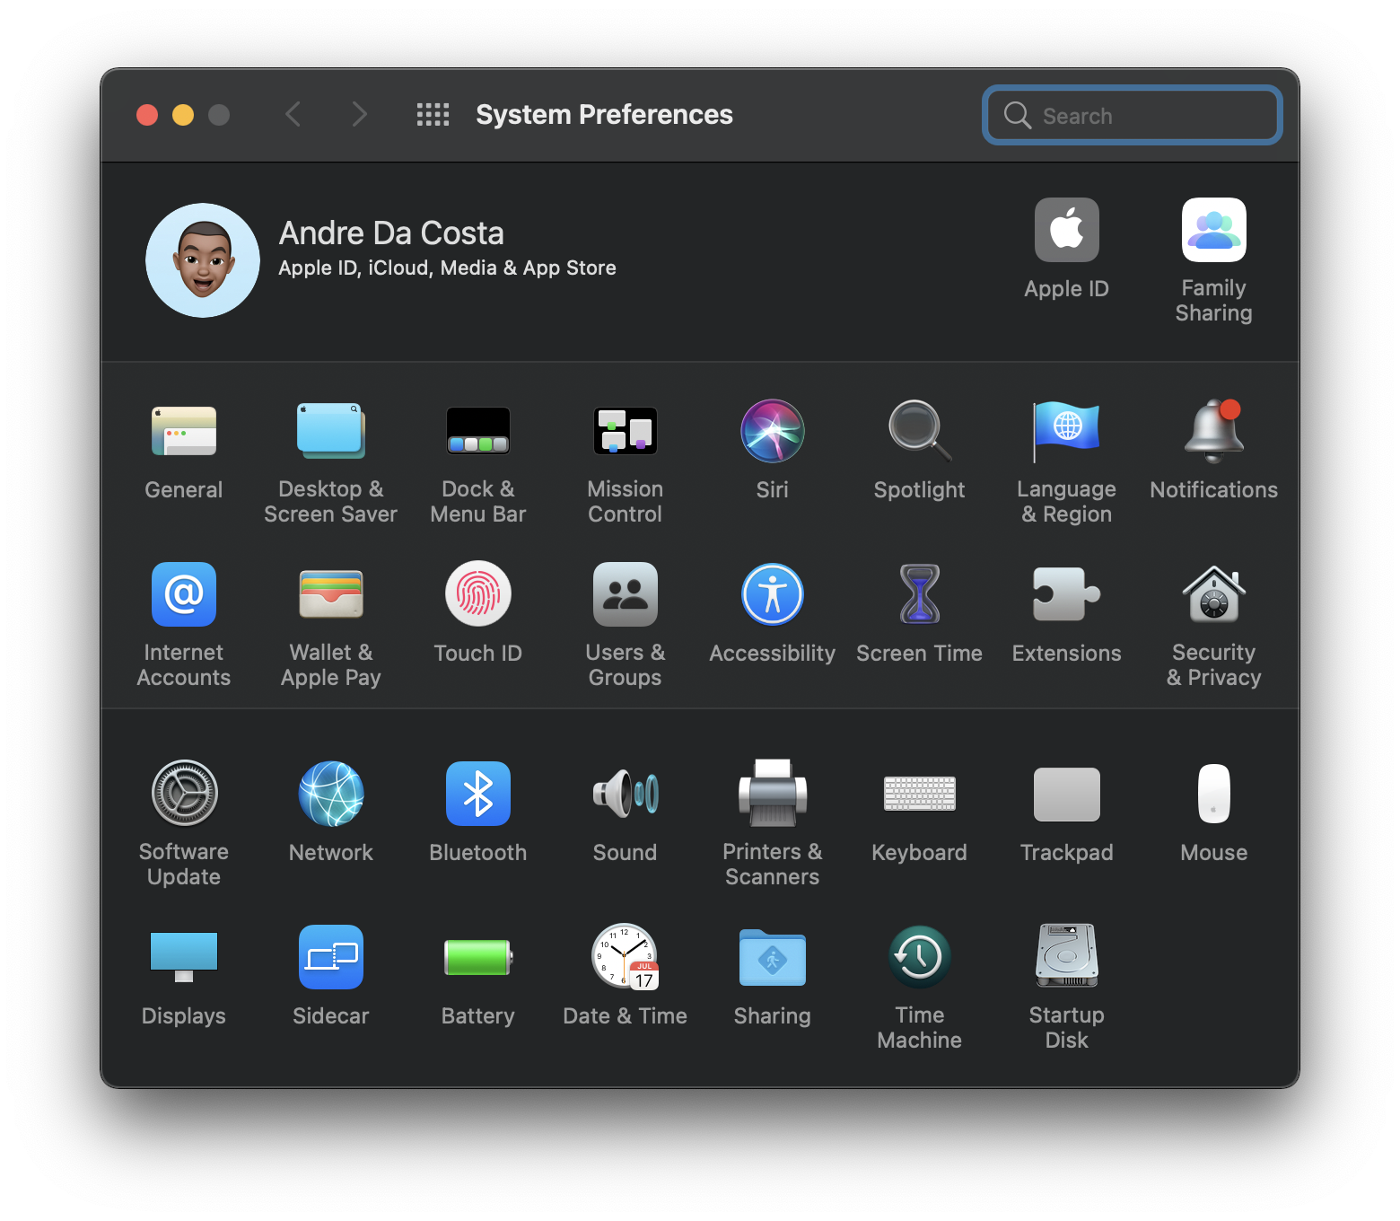This screenshot has height=1221, width=1400.
Task: Go forward with the right chevron
Action: click(359, 115)
